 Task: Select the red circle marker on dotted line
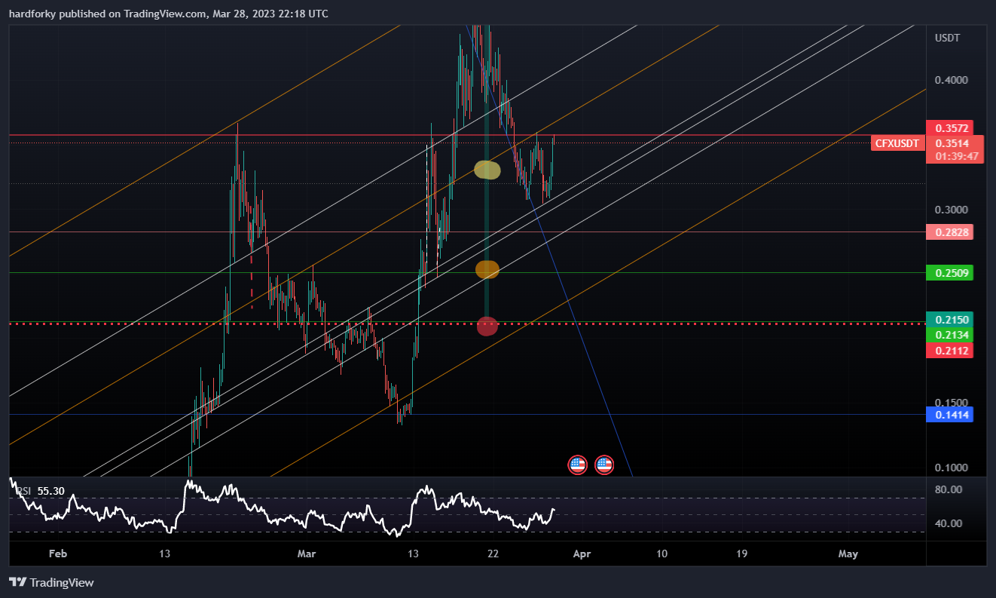click(487, 326)
